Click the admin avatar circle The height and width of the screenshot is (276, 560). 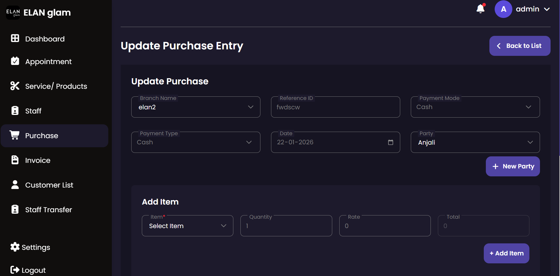[x=503, y=9]
